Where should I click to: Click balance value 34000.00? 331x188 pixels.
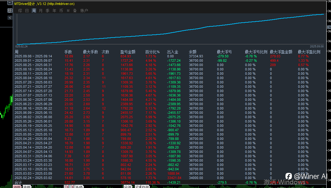[196, 178]
